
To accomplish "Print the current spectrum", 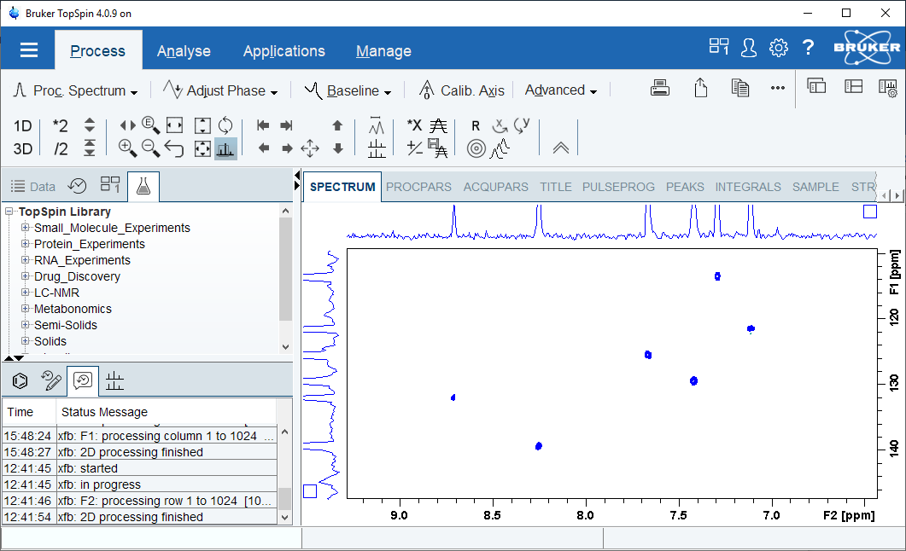I will [x=660, y=87].
